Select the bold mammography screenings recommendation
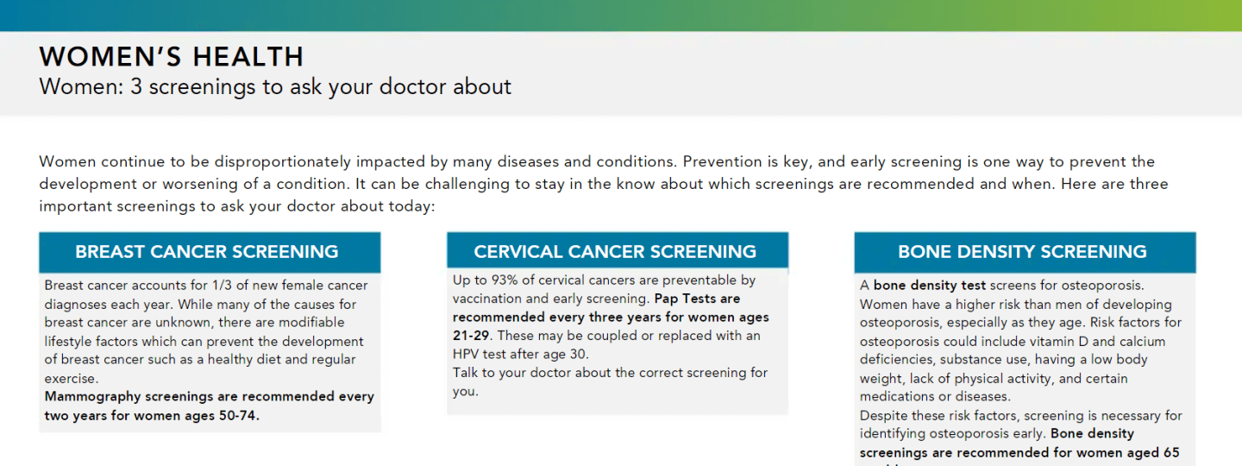Screen dimensions: 1242x466 pyautogui.click(x=210, y=406)
